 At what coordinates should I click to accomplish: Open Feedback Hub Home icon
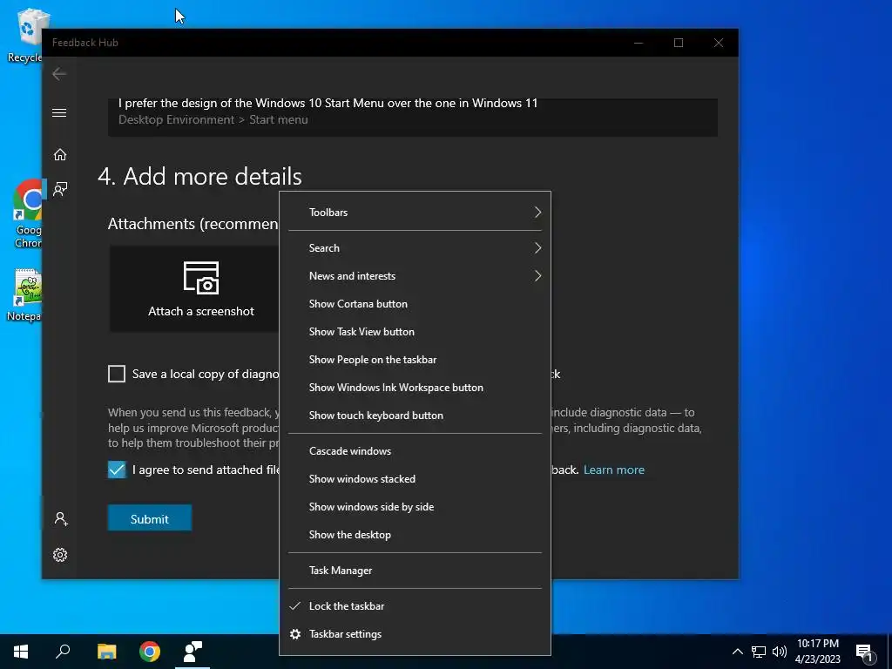tap(60, 155)
